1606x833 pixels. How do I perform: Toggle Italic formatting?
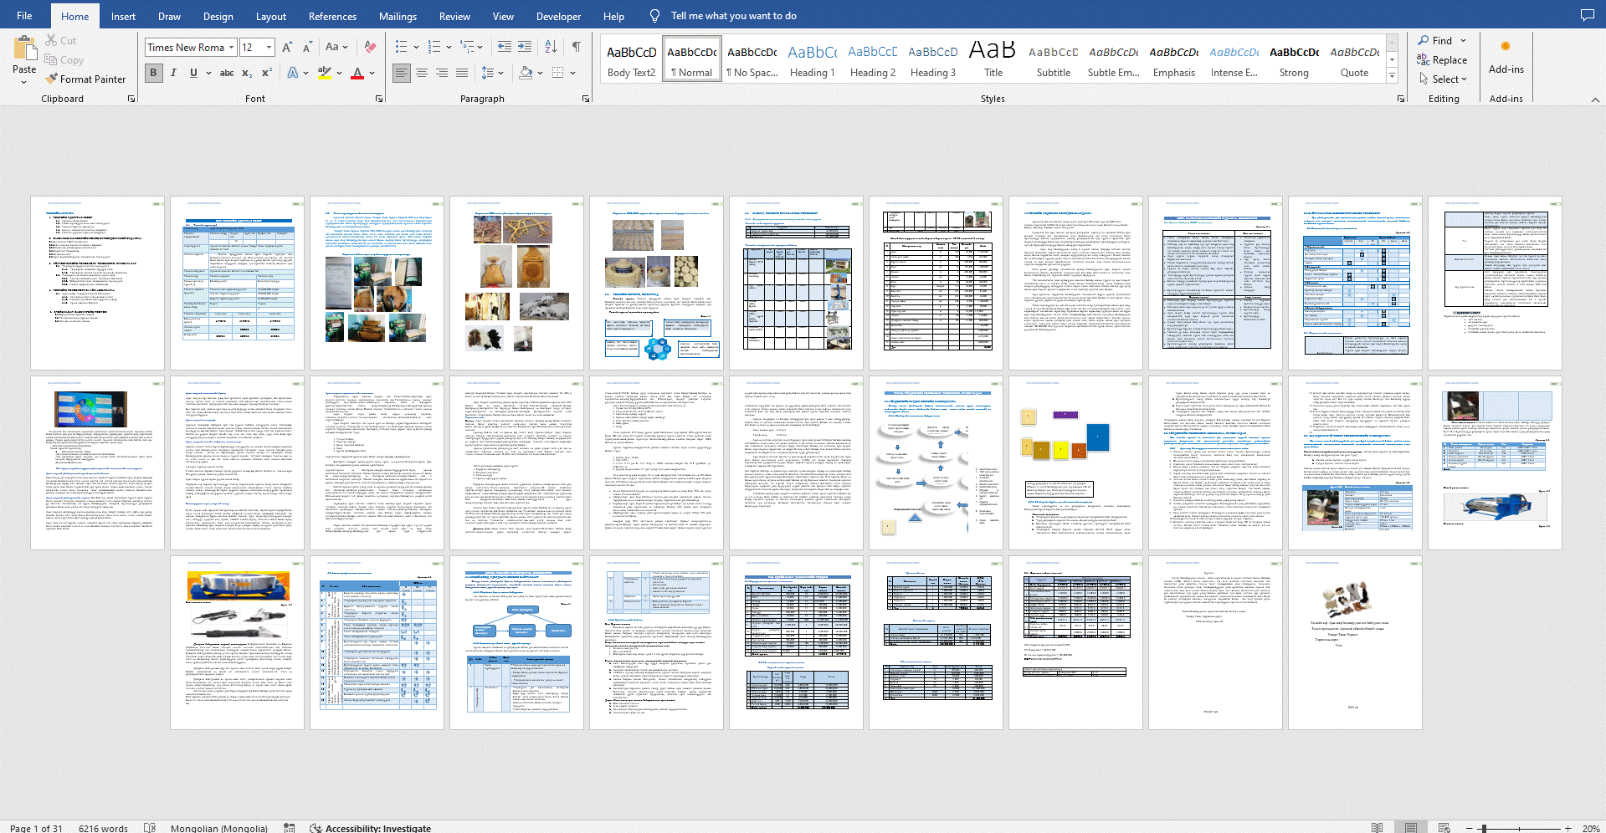pyautogui.click(x=173, y=73)
